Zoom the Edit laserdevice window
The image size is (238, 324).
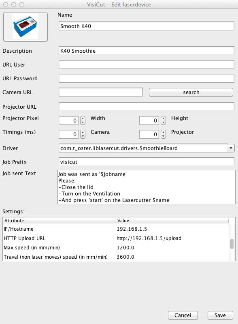pos(22,4)
